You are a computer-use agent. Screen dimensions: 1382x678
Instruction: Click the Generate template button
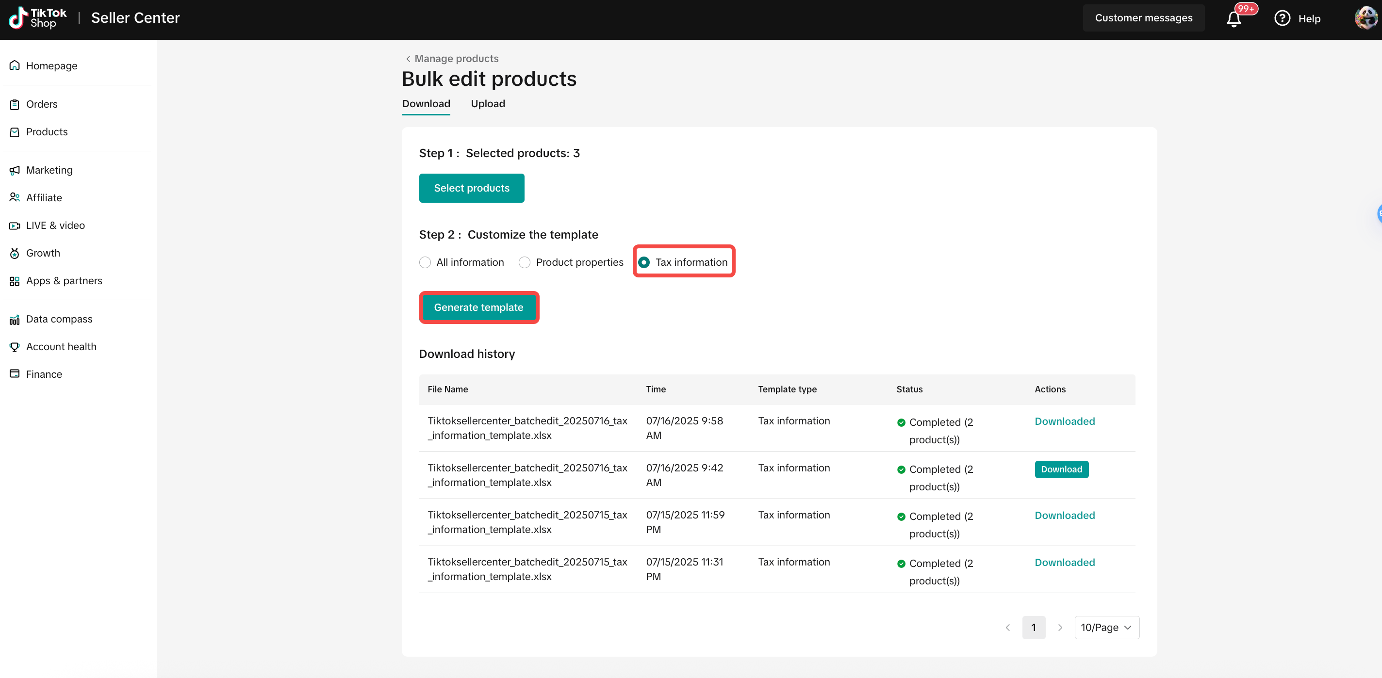(x=478, y=307)
